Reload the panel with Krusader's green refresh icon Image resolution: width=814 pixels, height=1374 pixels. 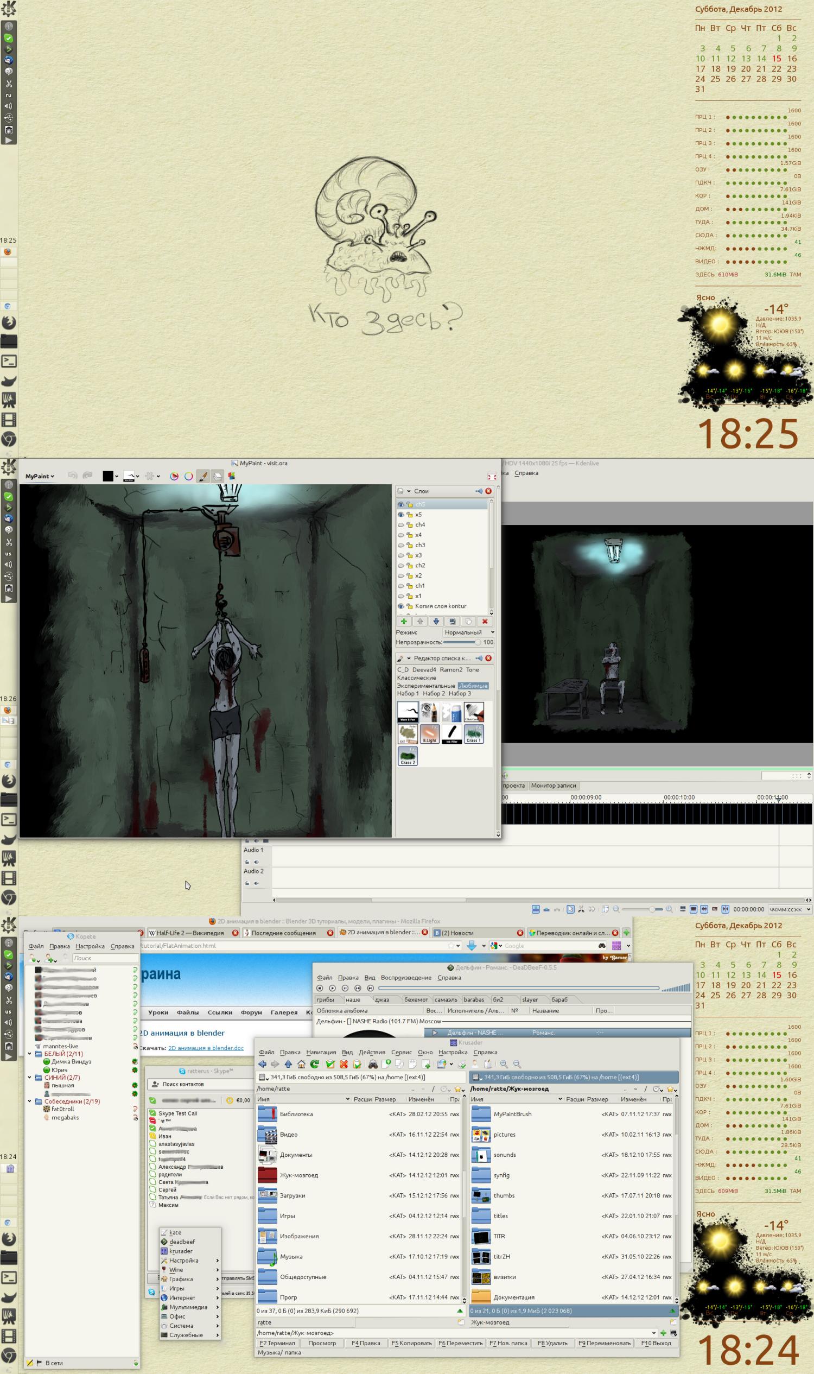pyautogui.click(x=315, y=1064)
